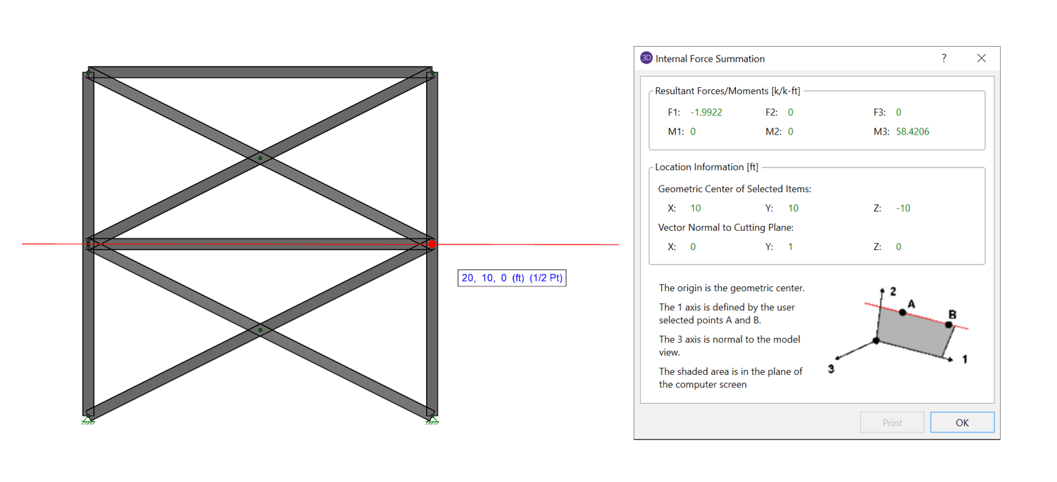Viewport: 1057px width, 482px height.
Task: Select the red highlighted node on middle beam
Action: click(432, 244)
